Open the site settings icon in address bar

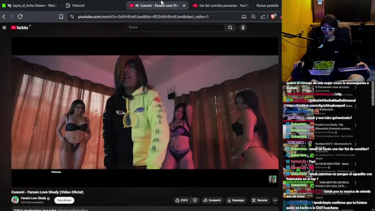click(x=72, y=17)
